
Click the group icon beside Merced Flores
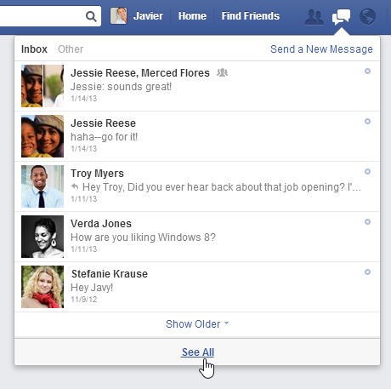point(223,72)
